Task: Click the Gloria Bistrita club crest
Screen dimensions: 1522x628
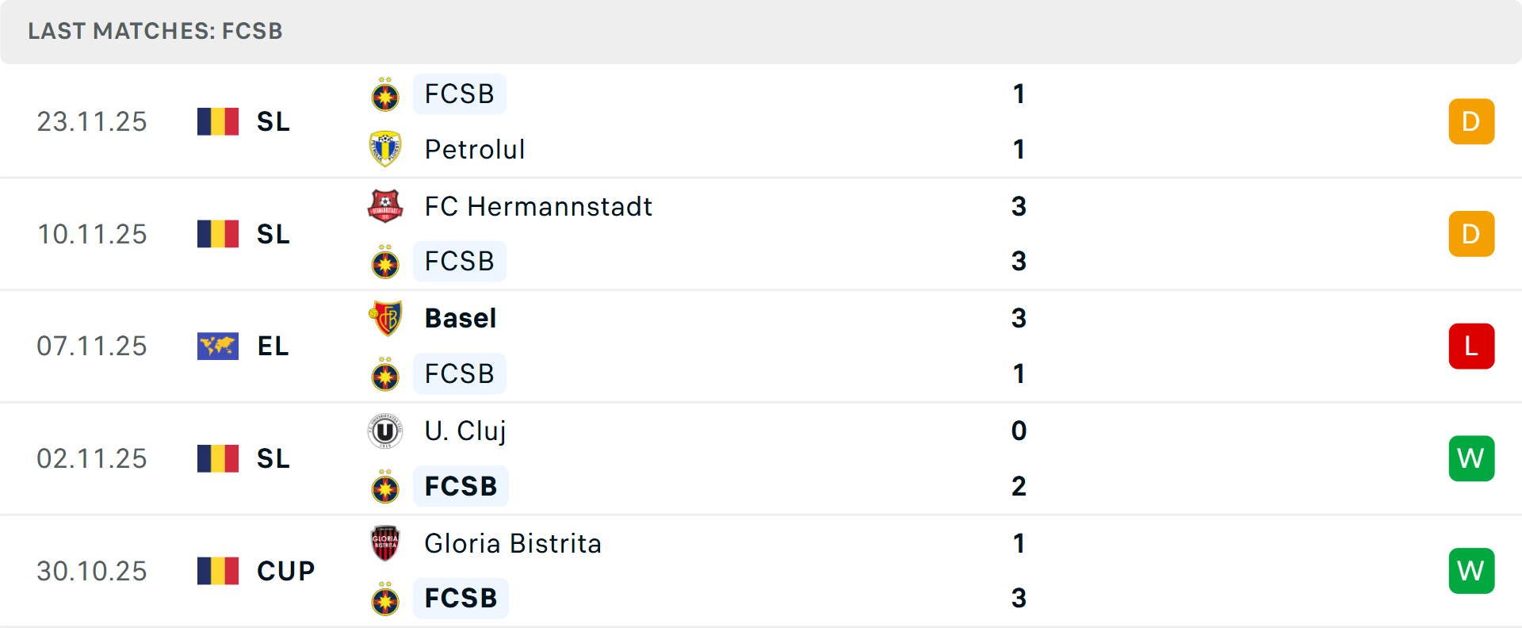Action: (x=385, y=543)
